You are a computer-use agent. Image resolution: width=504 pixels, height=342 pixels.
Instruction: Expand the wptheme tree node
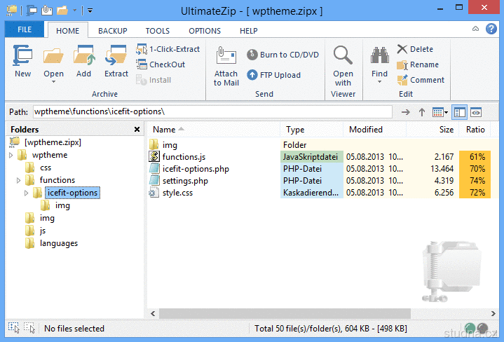tap(11, 155)
